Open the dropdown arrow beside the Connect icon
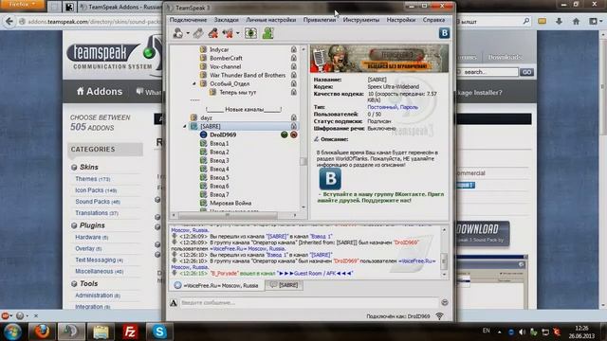The width and height of the screenshot is (607, 341). [x=188, y=34]
